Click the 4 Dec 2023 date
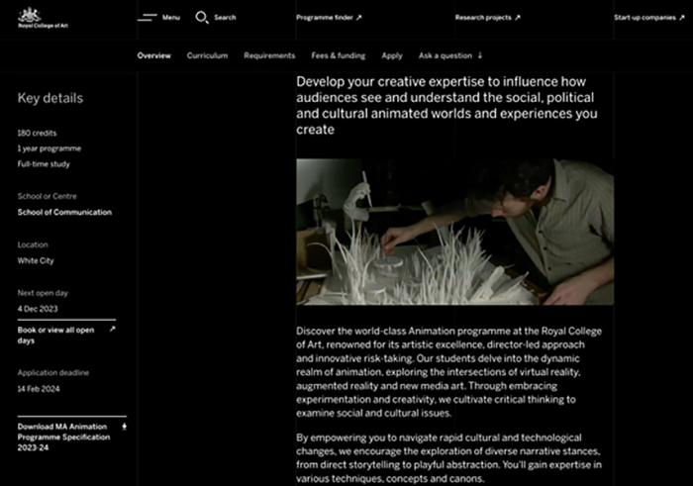This screenshot has width=693, height=486. pyautogui.click(x=38, y=309)
